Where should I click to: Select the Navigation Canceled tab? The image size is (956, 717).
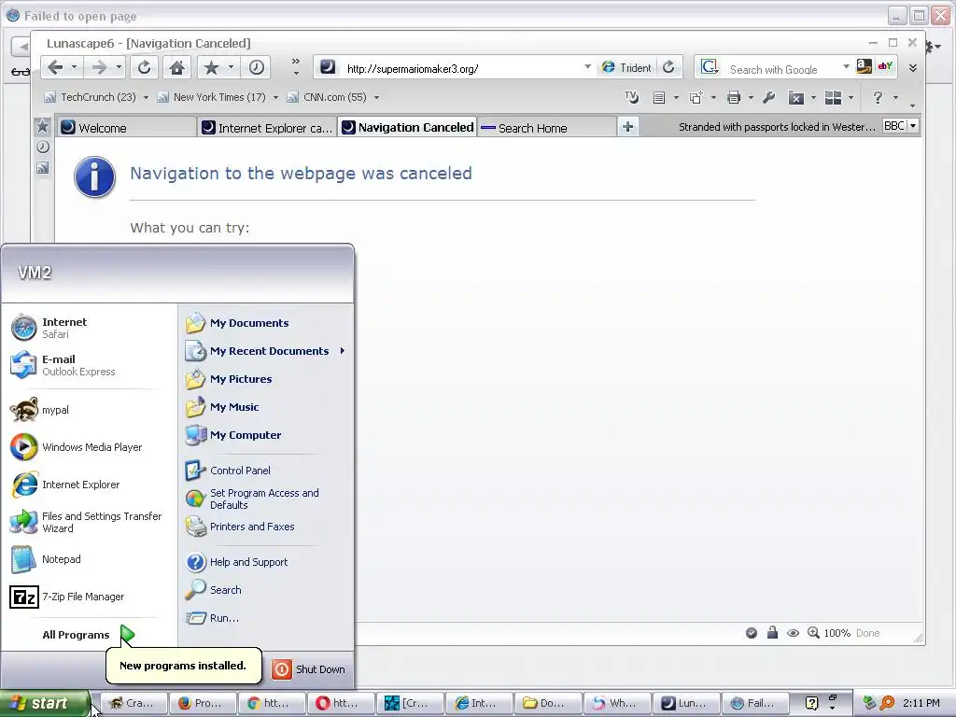point(407,127)
